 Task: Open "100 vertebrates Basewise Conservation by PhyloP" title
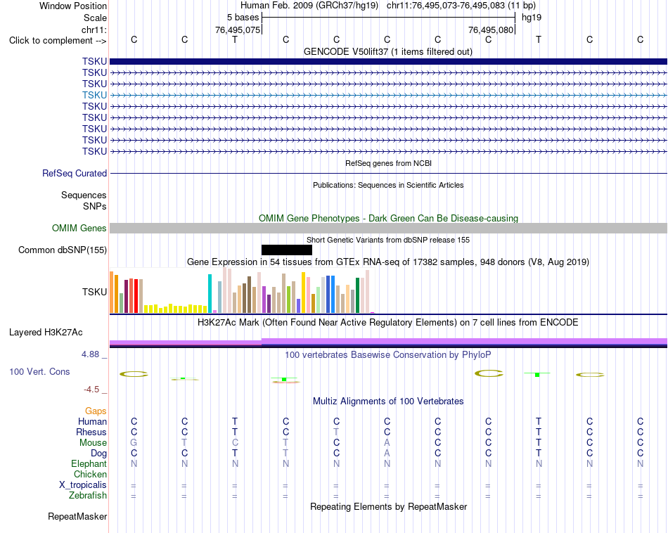point(387,355)
